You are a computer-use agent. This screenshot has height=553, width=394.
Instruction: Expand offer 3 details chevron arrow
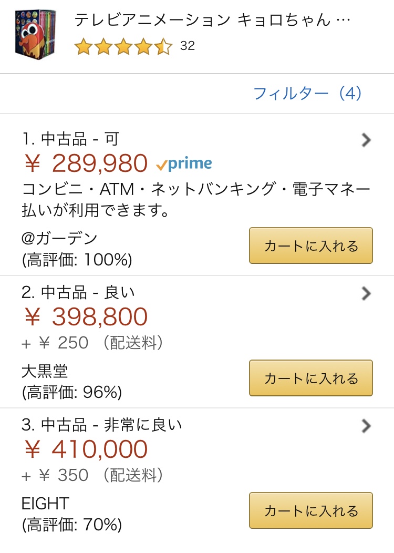(x=366, y=426)
